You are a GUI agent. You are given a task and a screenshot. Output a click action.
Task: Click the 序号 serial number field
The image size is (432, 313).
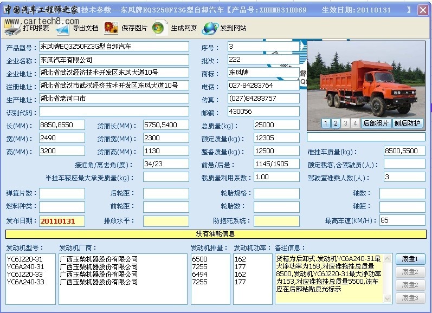263,47
